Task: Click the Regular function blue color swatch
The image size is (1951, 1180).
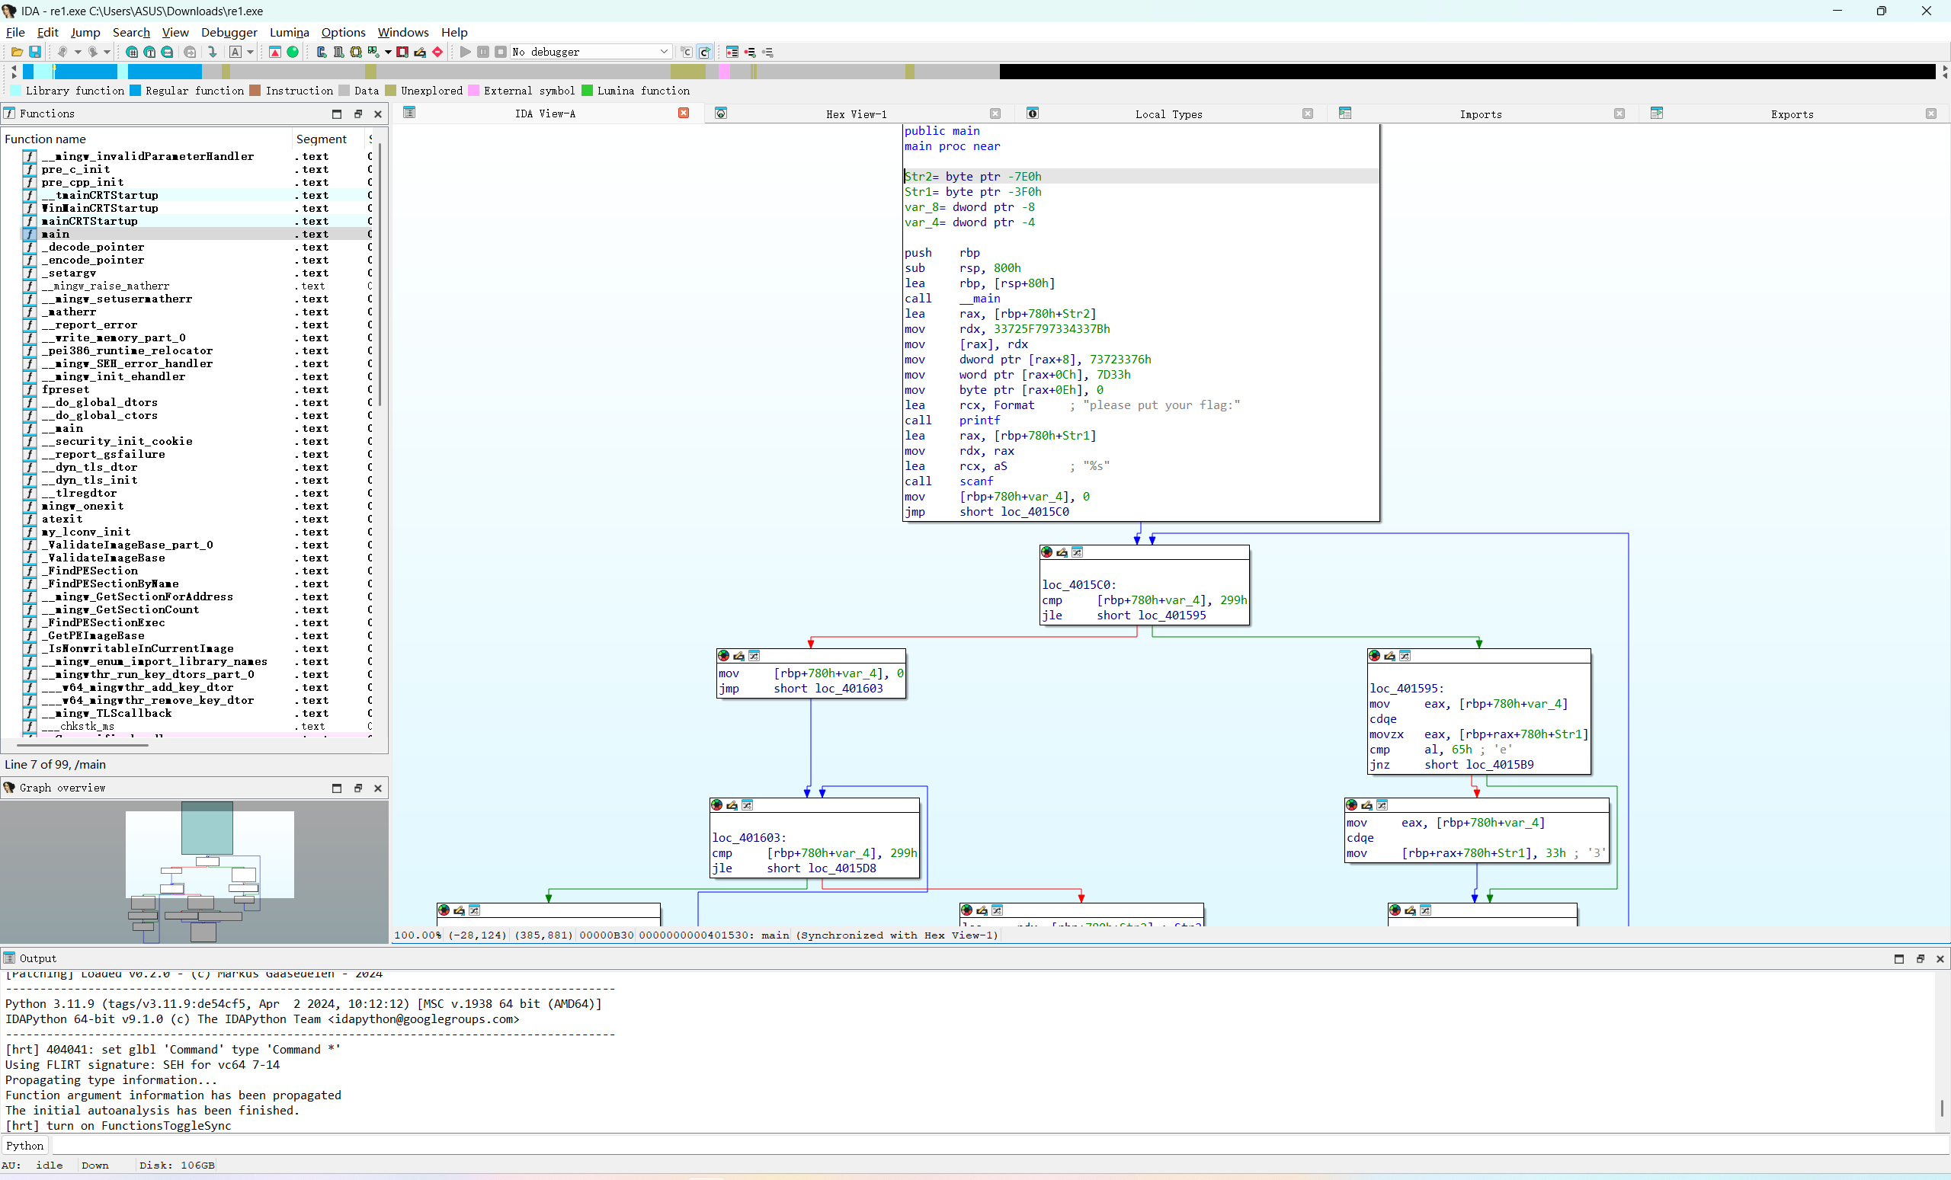Action: click(x=136, y=90)
